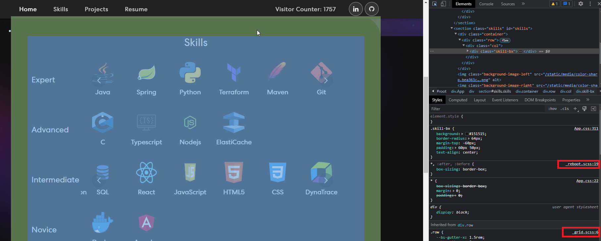Screen dimensions: 601x241
Task: Collapse the div class col node
Action: [464, 45]
